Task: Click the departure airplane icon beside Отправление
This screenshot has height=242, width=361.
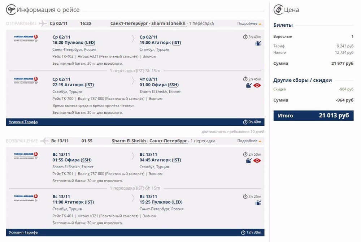Action: click(x=43, y=23)
